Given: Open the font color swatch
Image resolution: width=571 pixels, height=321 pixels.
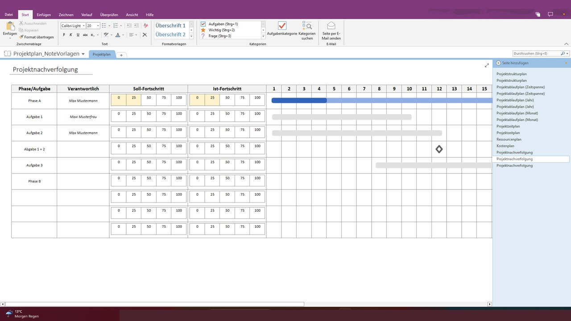Looking at the screenshot, I should [117, 34].
